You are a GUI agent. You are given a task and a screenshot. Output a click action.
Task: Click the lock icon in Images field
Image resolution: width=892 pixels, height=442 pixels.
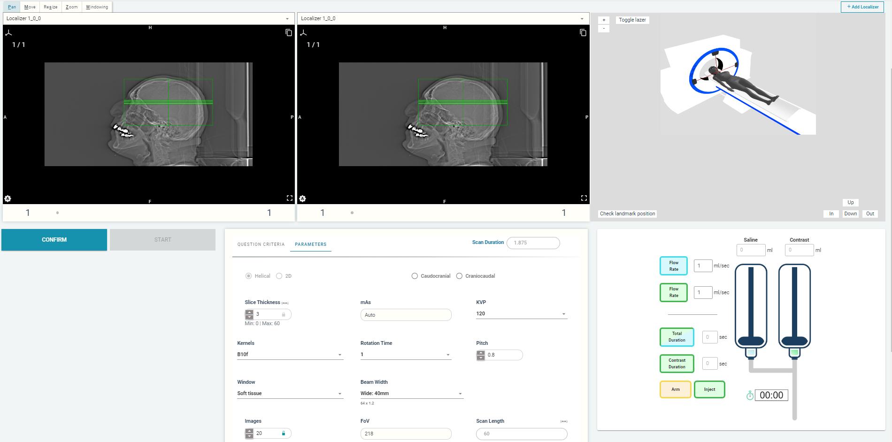tap(283, 433)
